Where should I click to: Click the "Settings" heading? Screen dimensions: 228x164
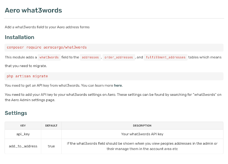pos(16,113)
